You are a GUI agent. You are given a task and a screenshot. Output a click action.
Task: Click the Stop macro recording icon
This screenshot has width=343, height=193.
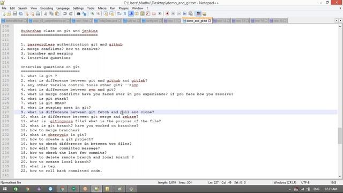point(173,13)
